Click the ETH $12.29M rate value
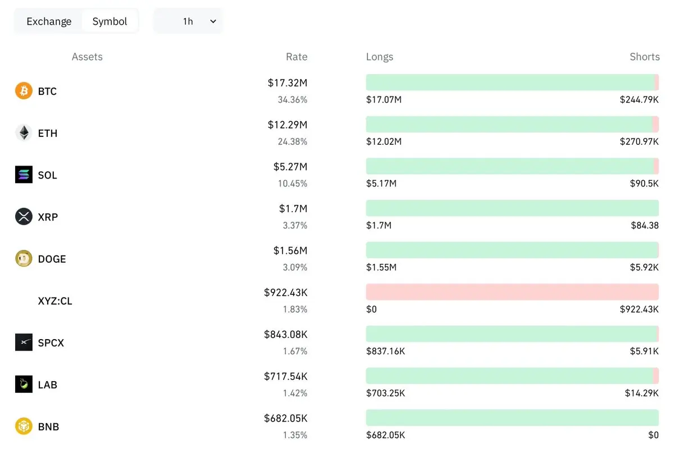Screen dimensions: 674x453 [x=288, y=125]
